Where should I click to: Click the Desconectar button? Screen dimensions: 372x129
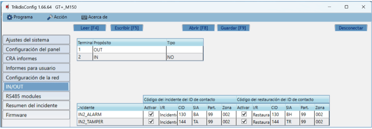coord(351,28)
